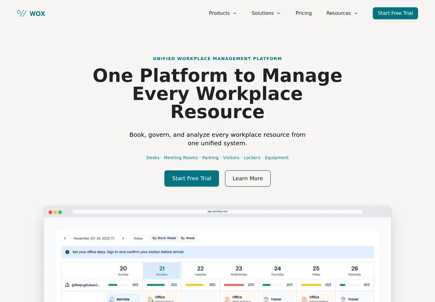Image resolution: width=435 pixels, height=302 pixels.
Task: Open the Solutions dropdown
Action: tap(266, 13)
